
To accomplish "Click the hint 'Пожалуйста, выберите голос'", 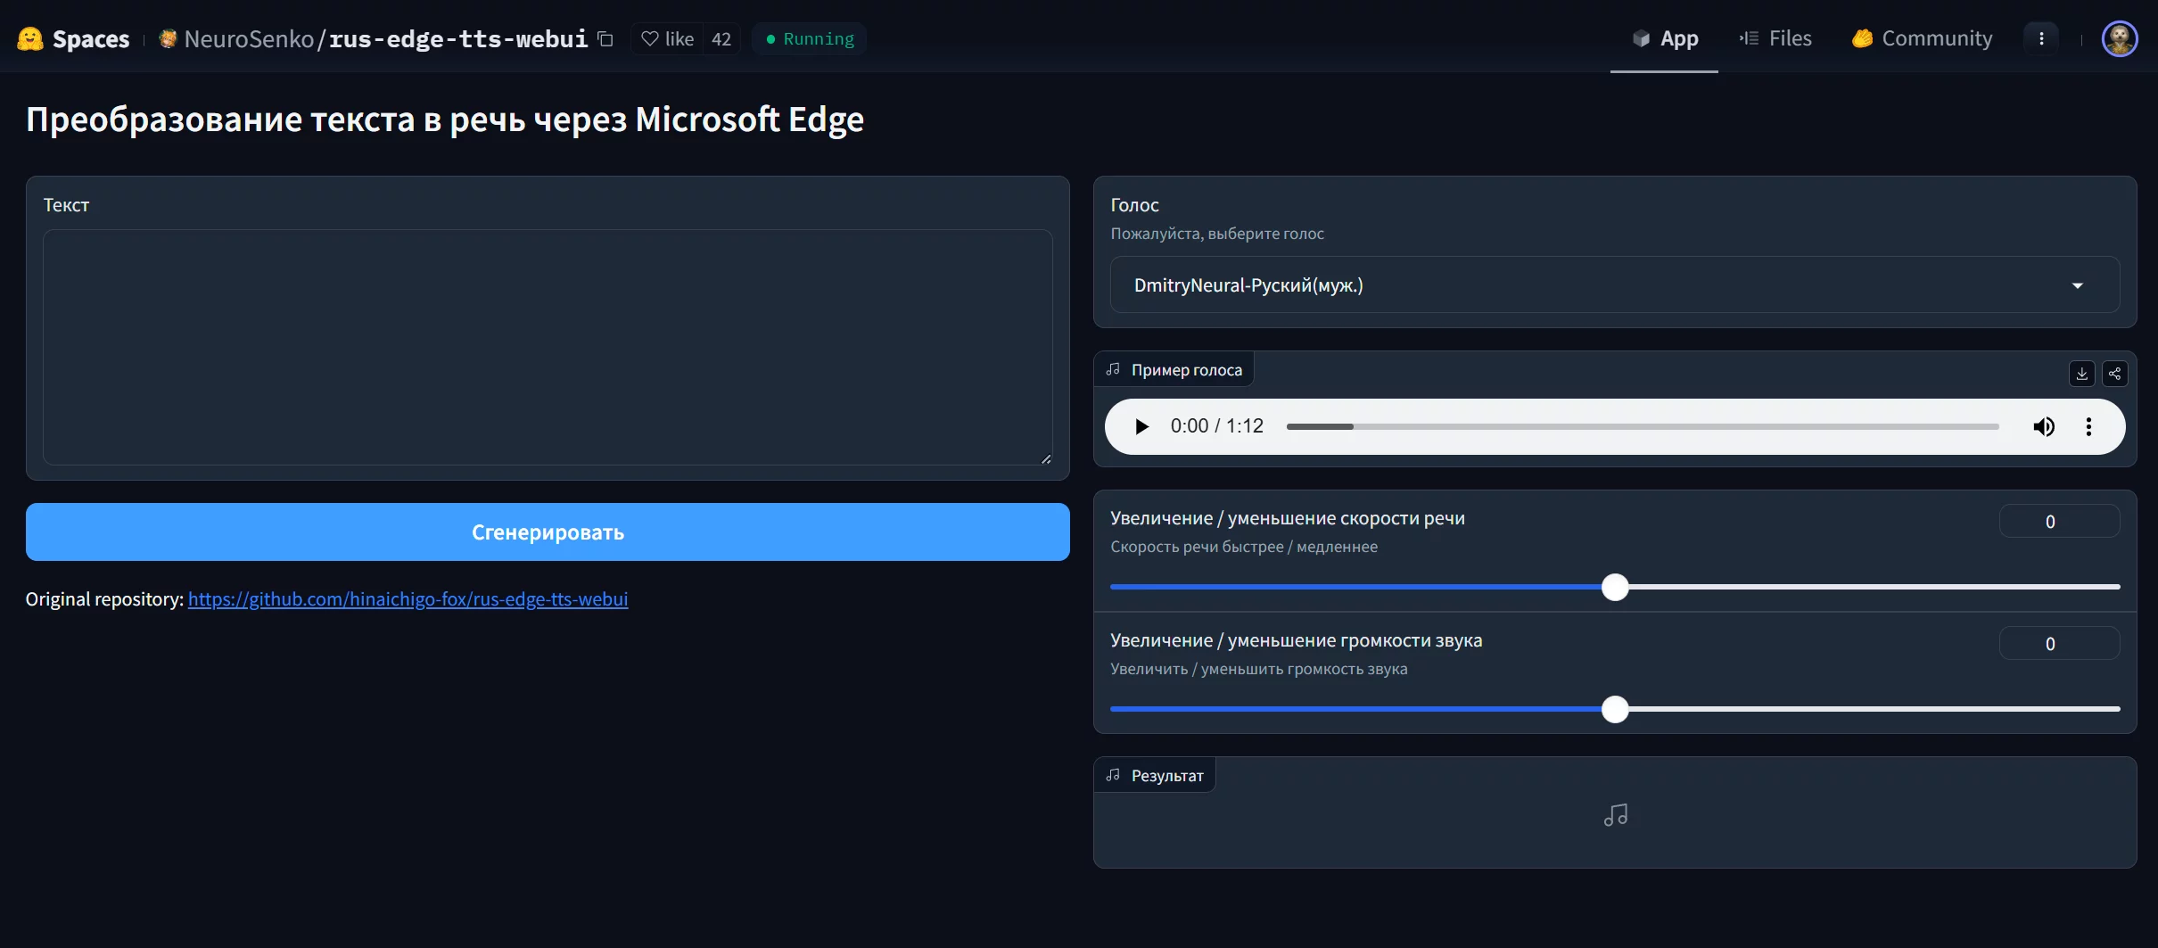I will coord(1217,234).
